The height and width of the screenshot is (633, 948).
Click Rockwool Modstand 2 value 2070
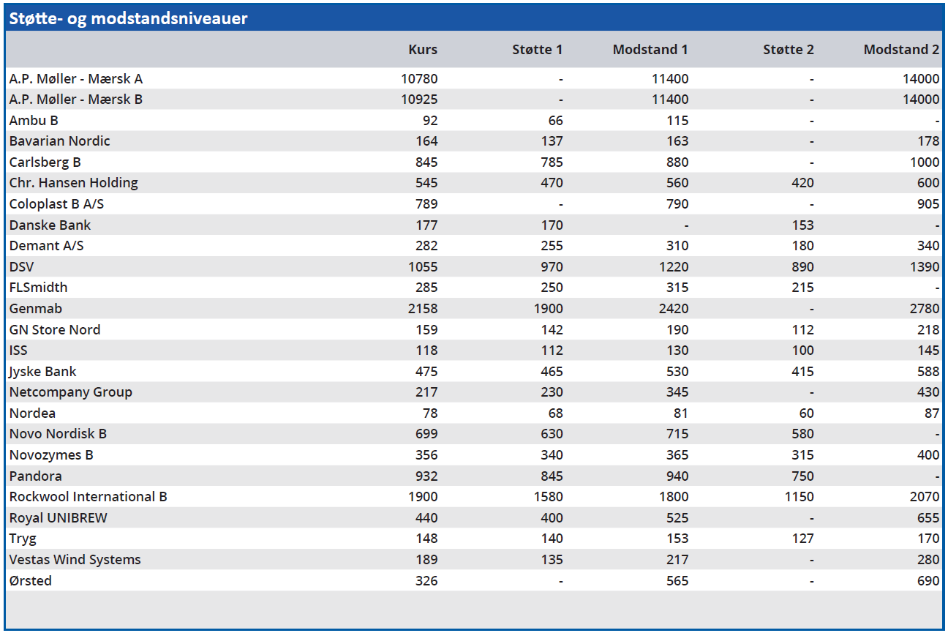click(925, 497)
